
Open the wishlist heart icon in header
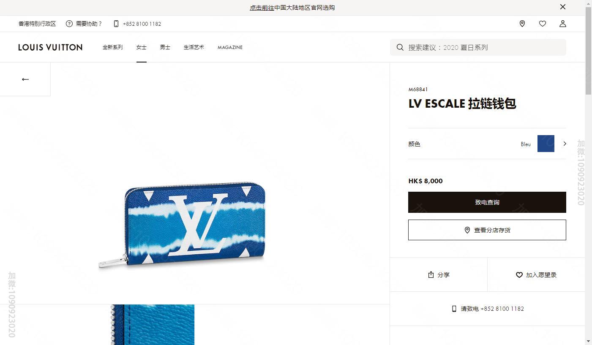point(543,24)
